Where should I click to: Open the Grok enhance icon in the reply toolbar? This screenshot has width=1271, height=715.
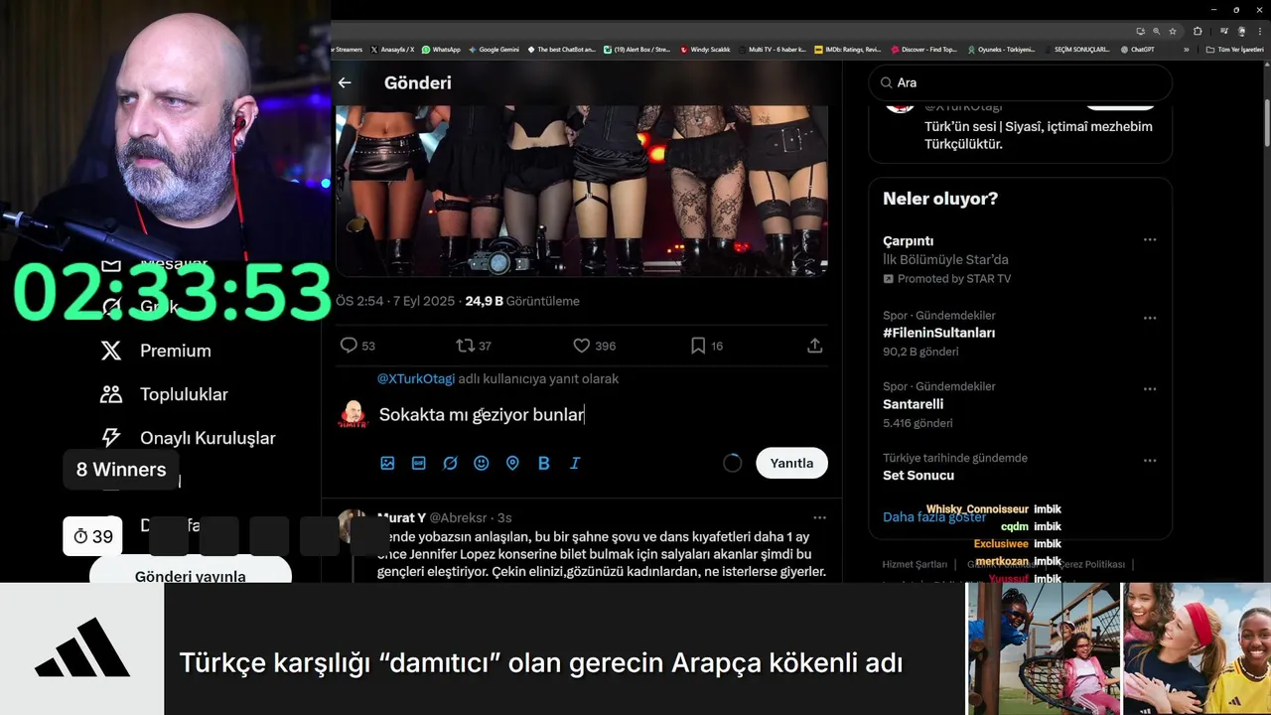click(450, 463)
